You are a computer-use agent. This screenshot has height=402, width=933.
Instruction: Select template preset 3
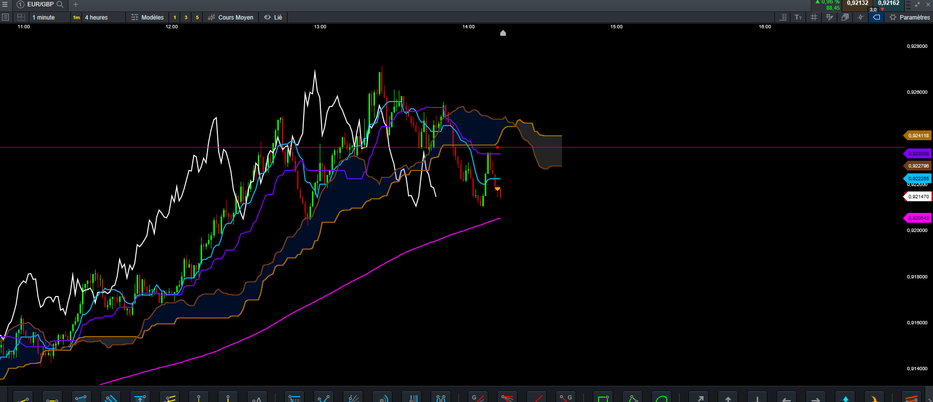coord(186,17)
